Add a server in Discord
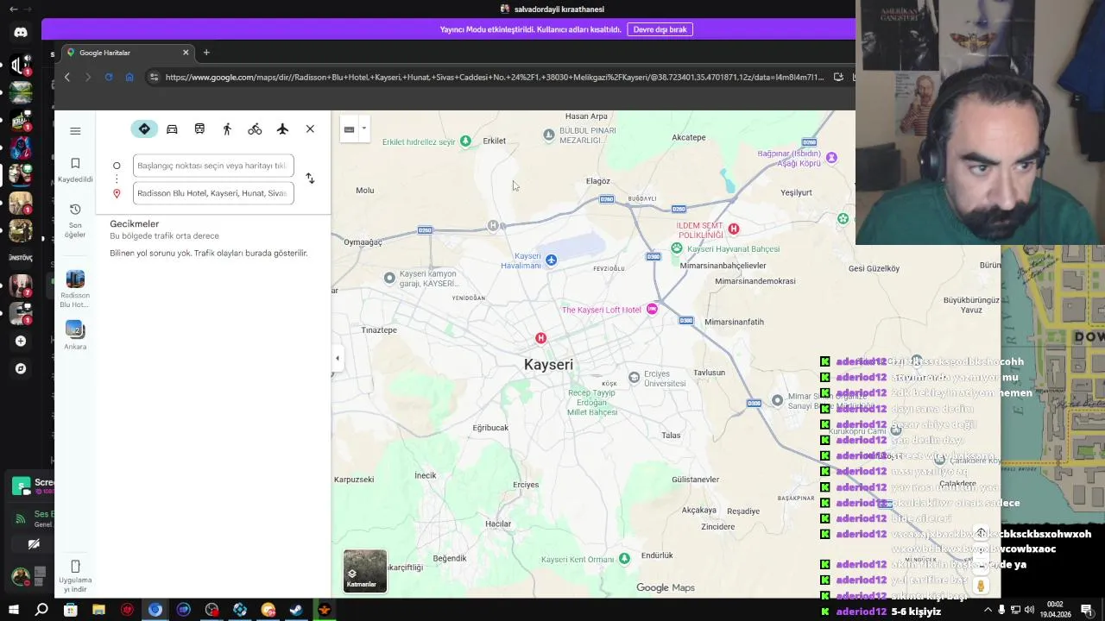 pos(21,341)
